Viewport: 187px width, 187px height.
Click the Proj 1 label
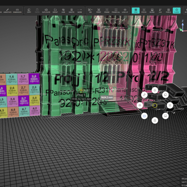click(x=81, y=95)
